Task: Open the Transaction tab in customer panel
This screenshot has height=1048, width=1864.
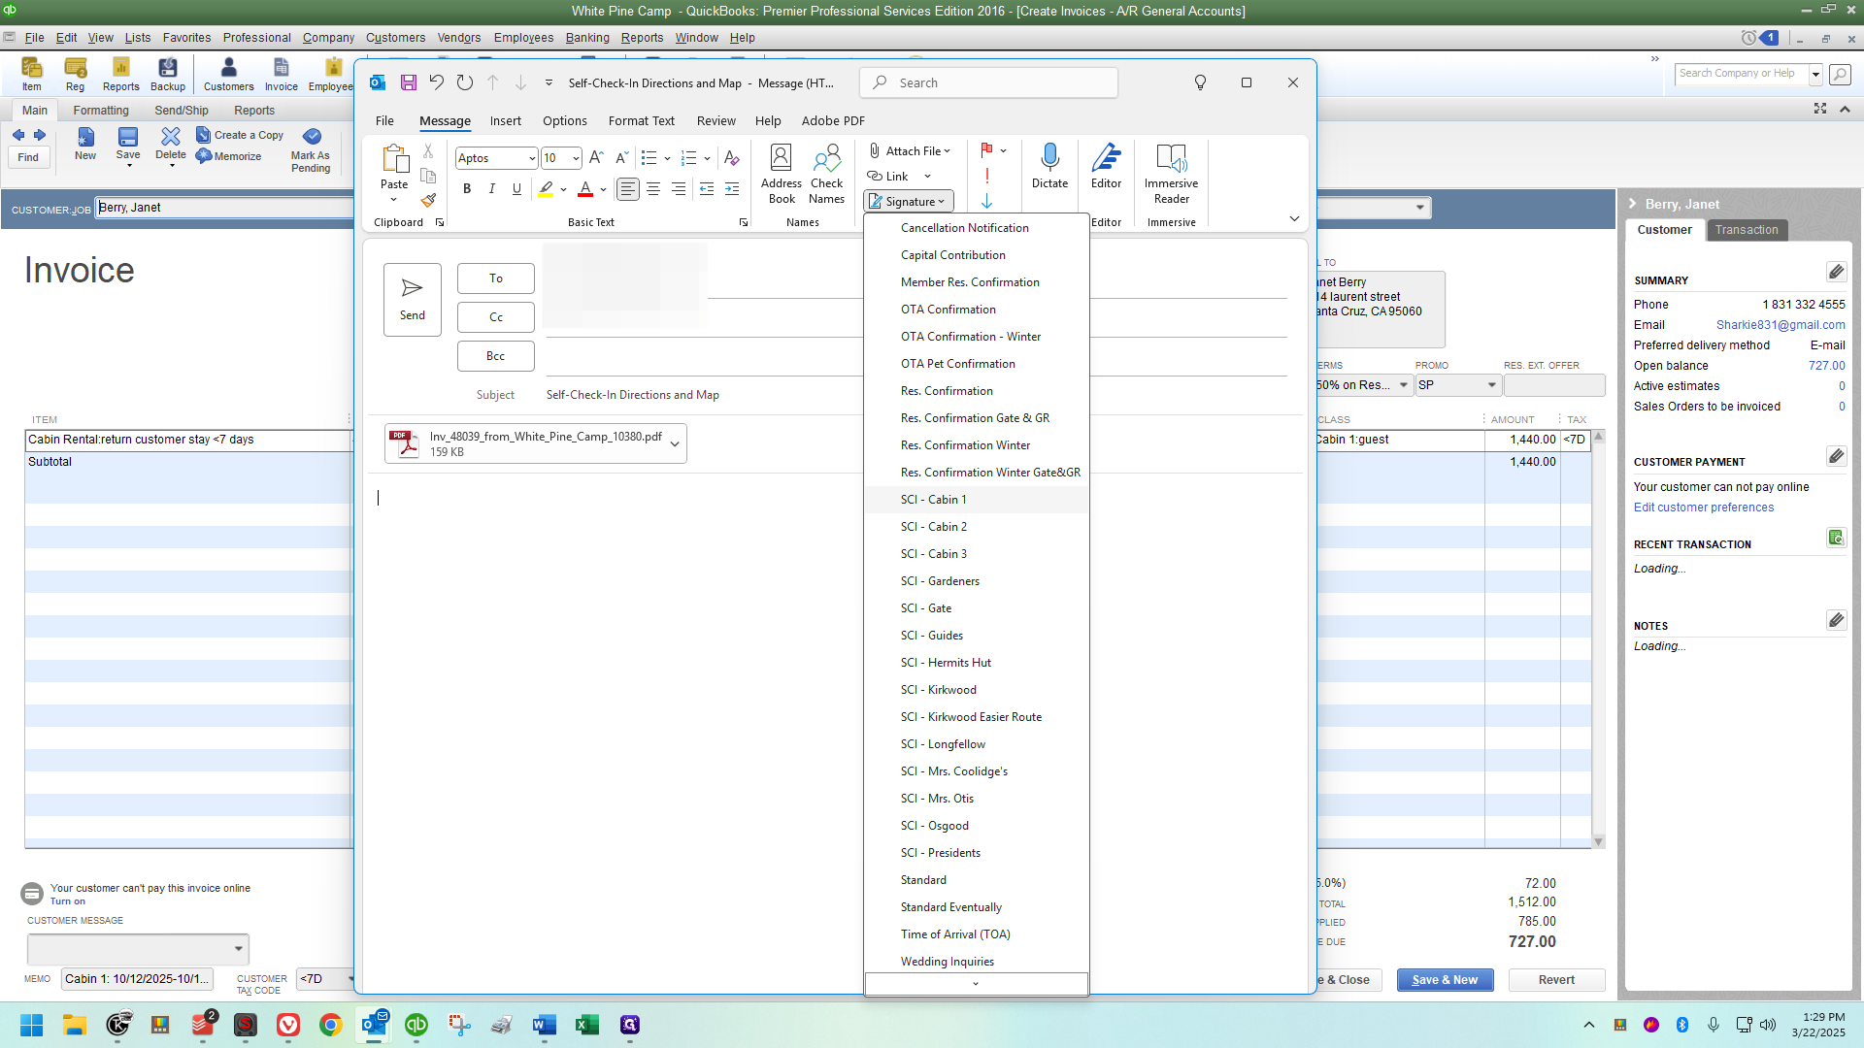Action: (x=1747, y=230)
